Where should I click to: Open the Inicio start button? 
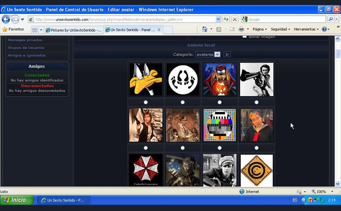point(17,200)
